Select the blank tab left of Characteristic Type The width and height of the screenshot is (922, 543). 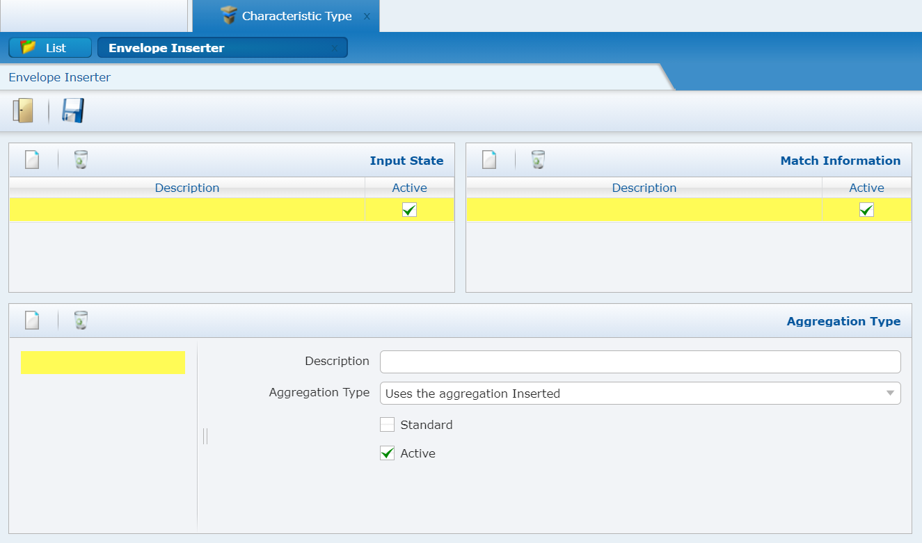pos(94,15)
